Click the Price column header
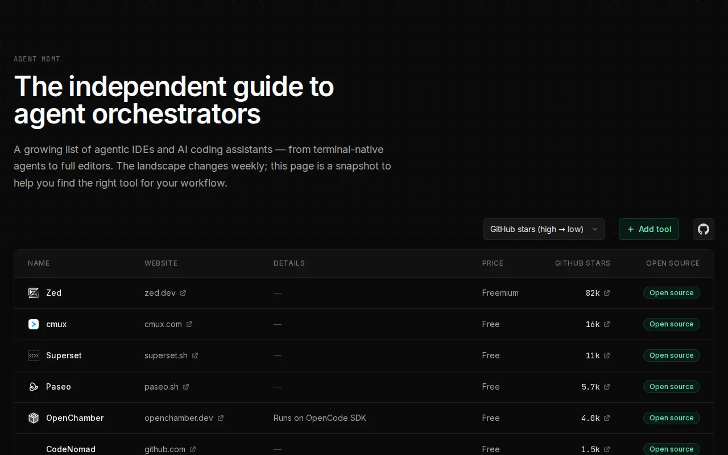The height and width of the screenshot is (455, 728). (493, 263)
